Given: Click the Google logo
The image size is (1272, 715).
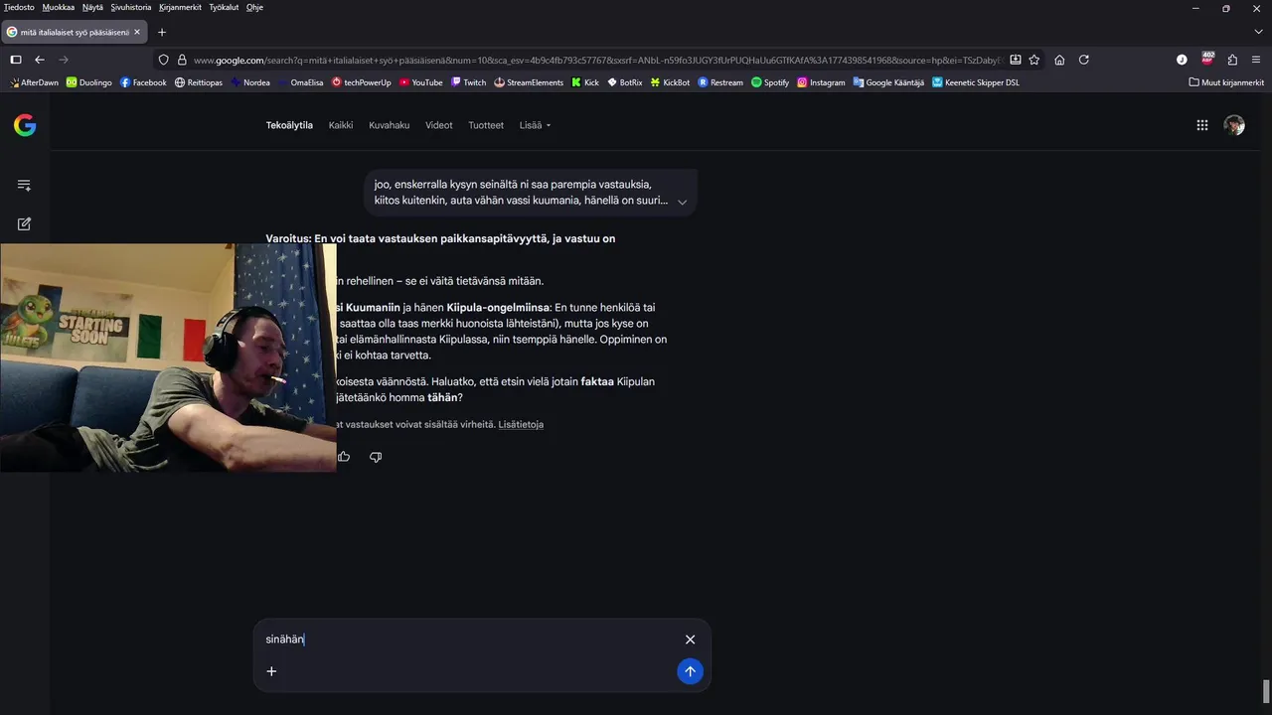Looking at the screenshot, I should click(x=25, y=125).
